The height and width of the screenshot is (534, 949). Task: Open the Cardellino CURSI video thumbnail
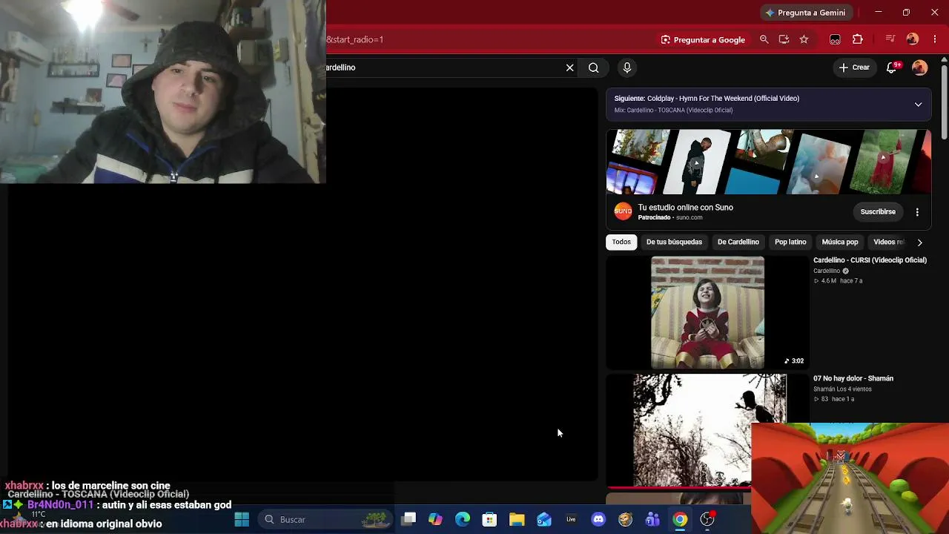(707, 312)
